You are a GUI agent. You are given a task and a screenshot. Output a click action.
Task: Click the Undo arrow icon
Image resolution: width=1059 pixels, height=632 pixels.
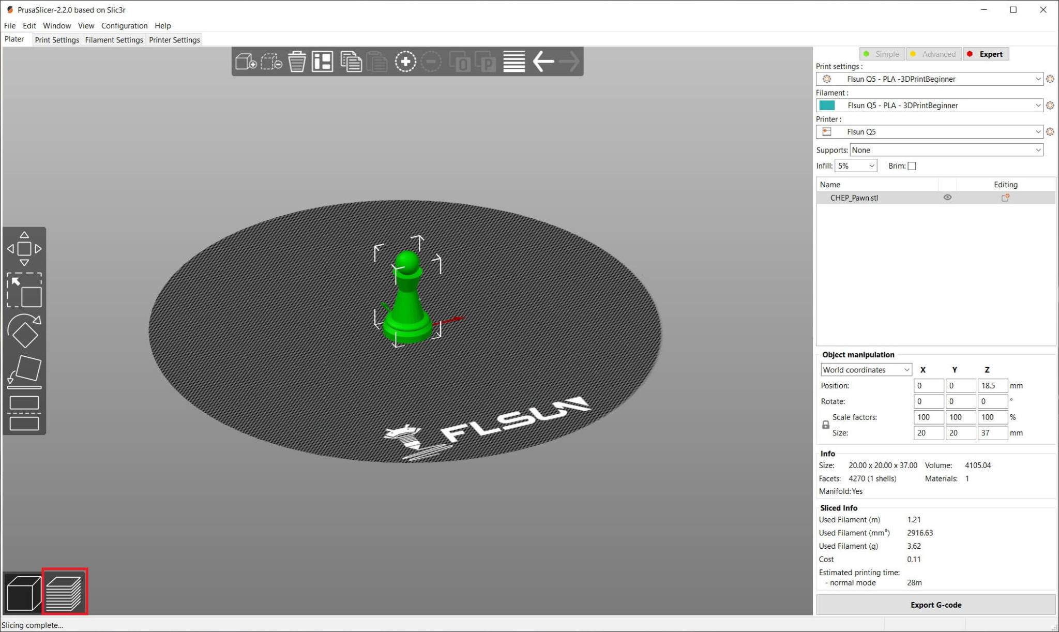pos(543,61)
